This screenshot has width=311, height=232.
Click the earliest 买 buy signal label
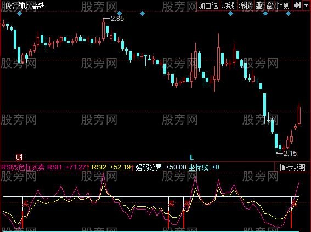click(26, 203)
